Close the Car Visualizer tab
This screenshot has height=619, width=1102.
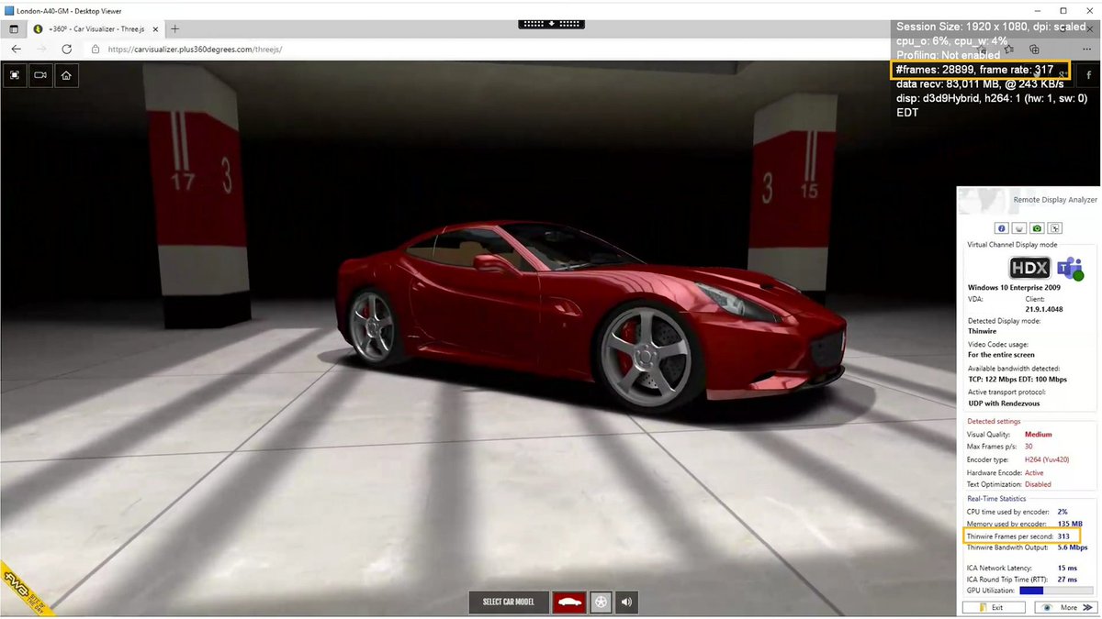click(155, 29)
